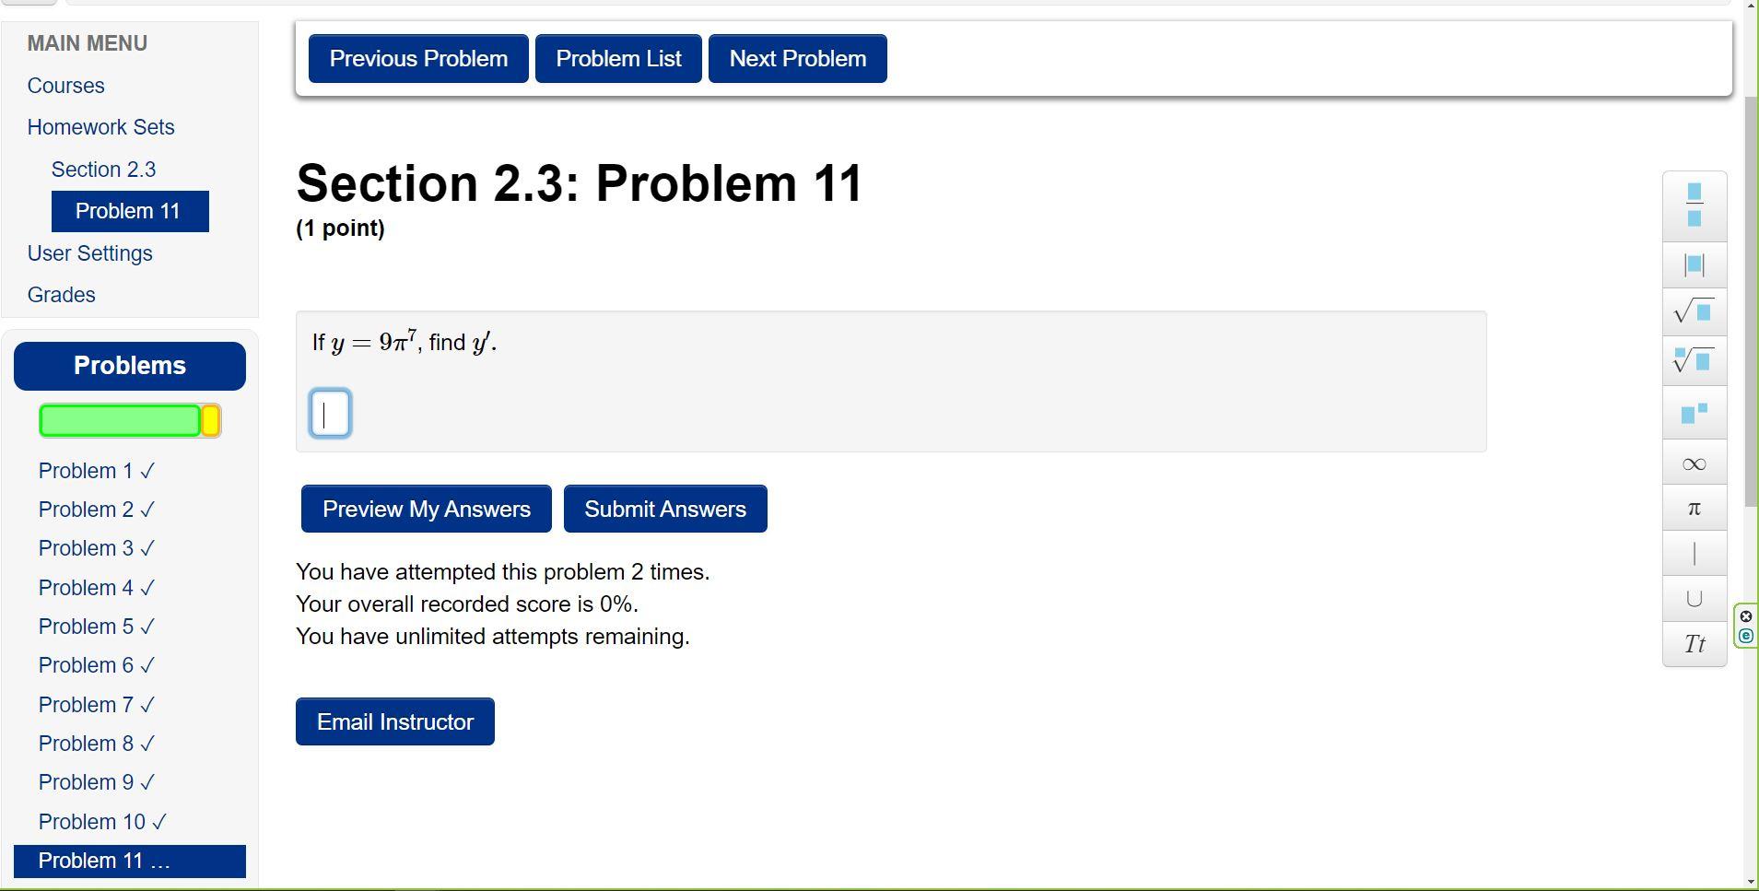Click the answer input box
This screenshot has width=1759, height=891.
coord(329,413)
